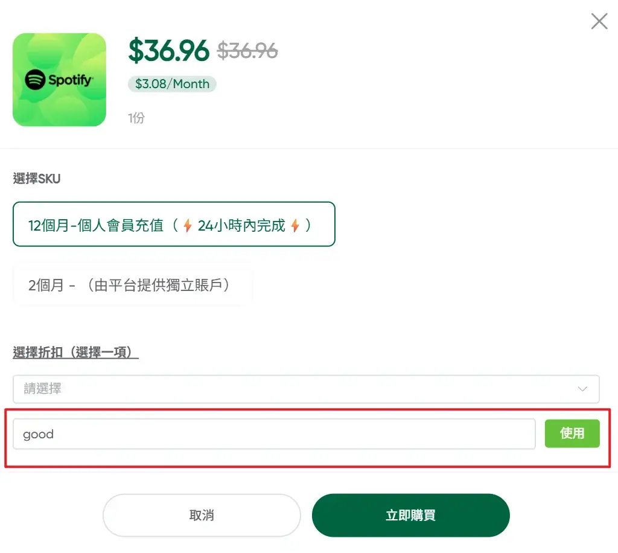Click the 立即購買 buy now button
The image size is (618, 553).
410,516
